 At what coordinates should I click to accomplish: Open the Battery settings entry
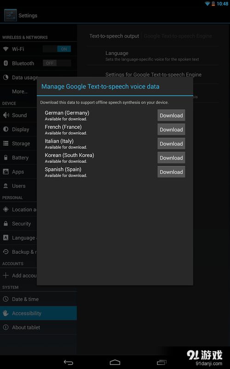[x=18, y=157]
